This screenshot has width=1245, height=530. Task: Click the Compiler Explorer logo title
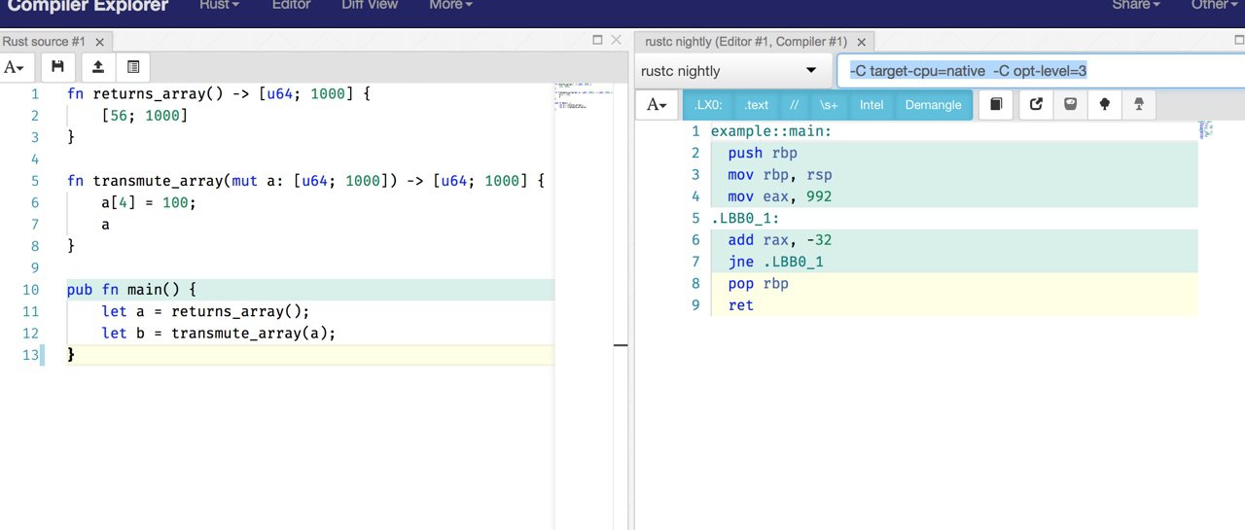point(88,6)
